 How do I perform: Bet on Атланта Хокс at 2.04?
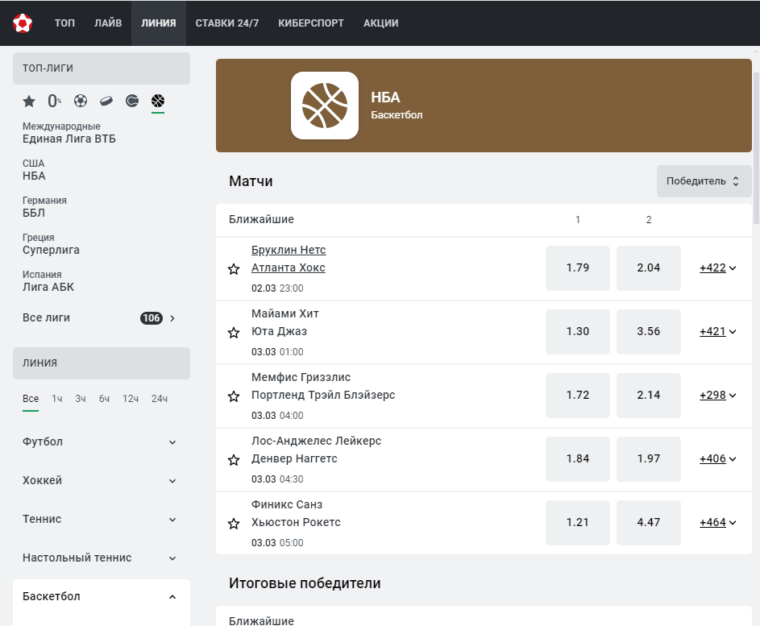[649, 268]
